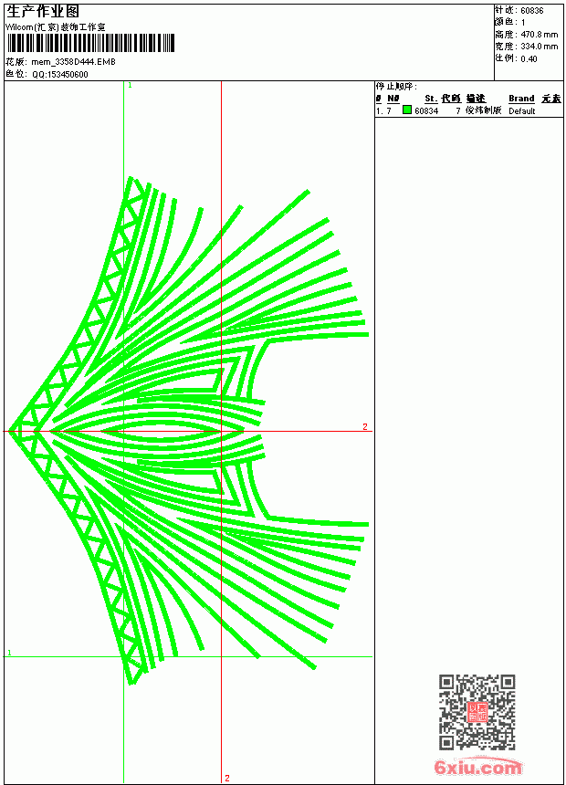Click the 代码 column header
The height and width of the screenshot is (785, 566).
(451, 99)
